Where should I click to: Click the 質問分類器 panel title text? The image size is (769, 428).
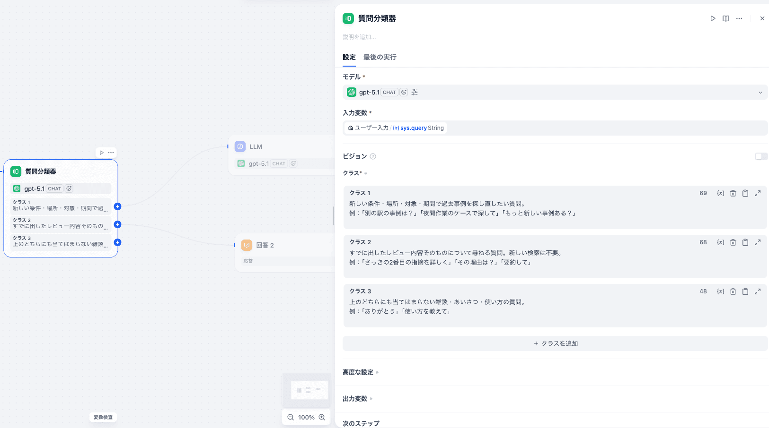(377, 18)
